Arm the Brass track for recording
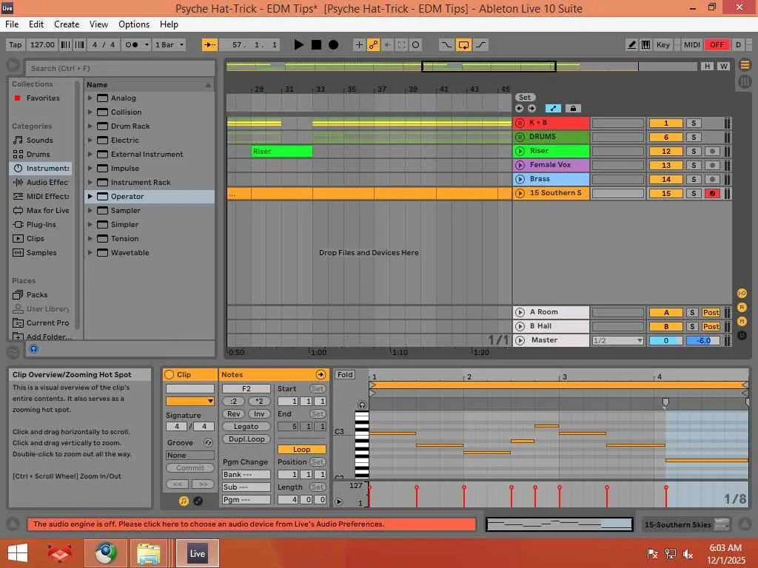The width and height of the screenshot is (758, 568). pos(711,179)
